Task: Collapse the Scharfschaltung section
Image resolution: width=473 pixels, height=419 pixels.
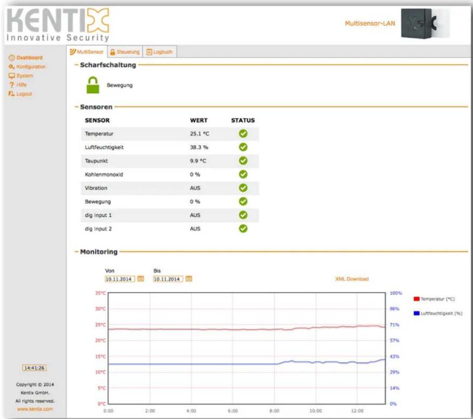Action: pyautogui.click(x=77, y=65)
